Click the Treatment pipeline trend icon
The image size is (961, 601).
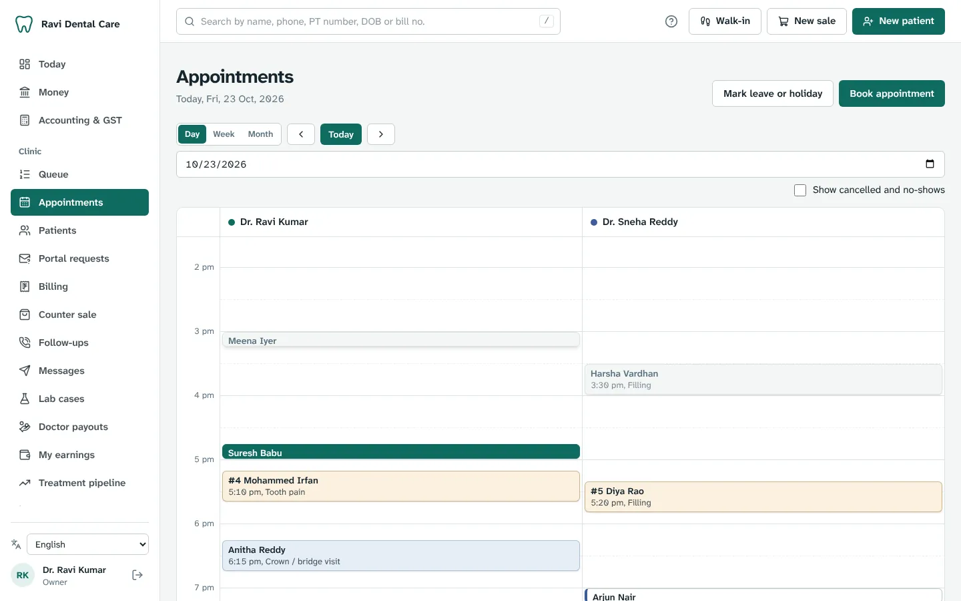pos(25,483)
